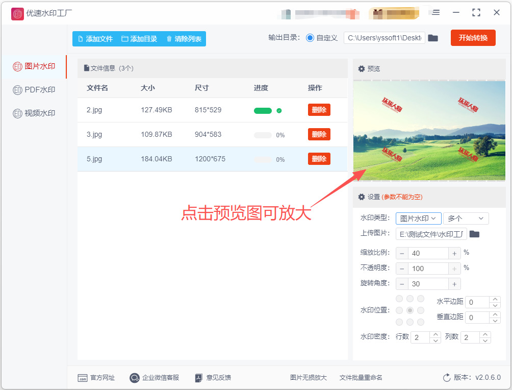Delete the 5.jpg file row
Viewport: 512px width, 390px height.
[x=319, y=159]
